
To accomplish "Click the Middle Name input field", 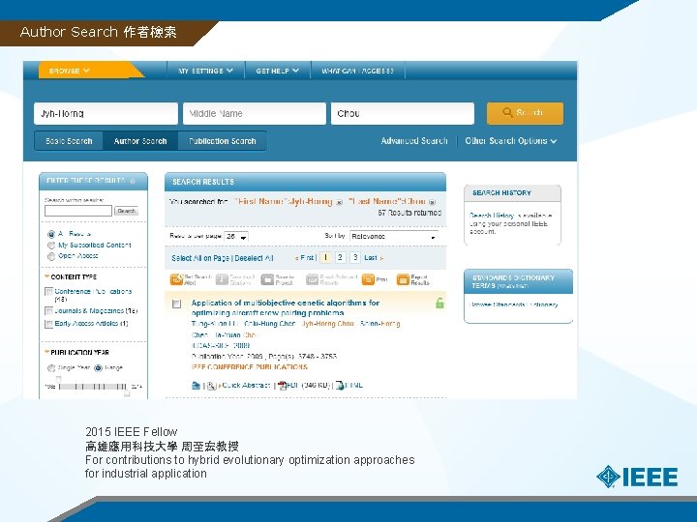I will pyautogui.click(x=255, y=114).
